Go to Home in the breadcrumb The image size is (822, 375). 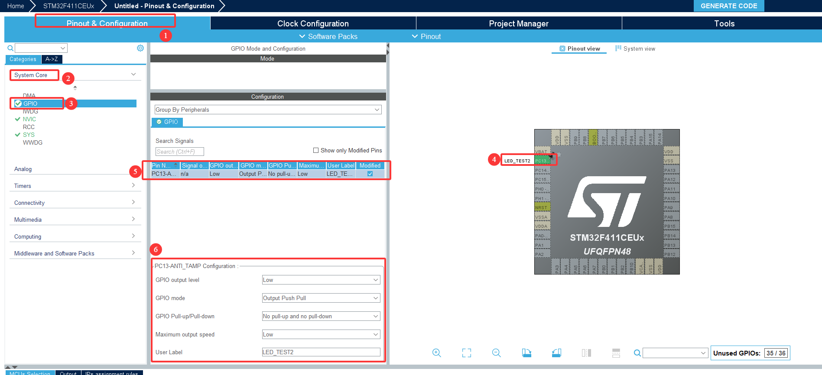click(x=16, y=6)
